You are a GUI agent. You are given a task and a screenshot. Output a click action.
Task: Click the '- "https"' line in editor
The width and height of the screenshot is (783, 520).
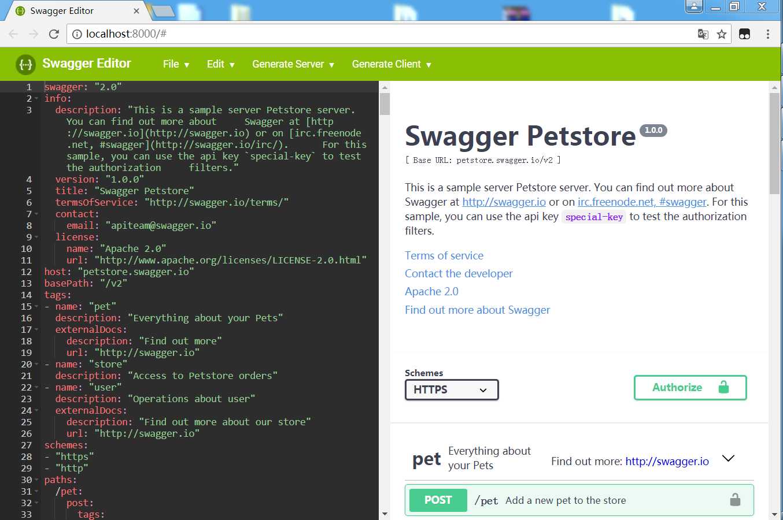[x=69, y=456]
